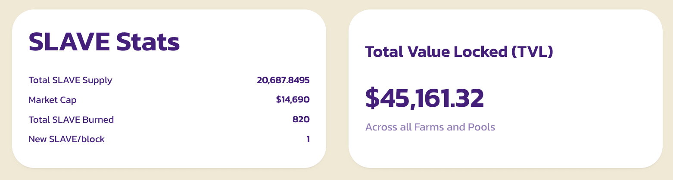Select the New SLAVE/block label
This screenshot has width=673, height=180.
click(66, 140)
